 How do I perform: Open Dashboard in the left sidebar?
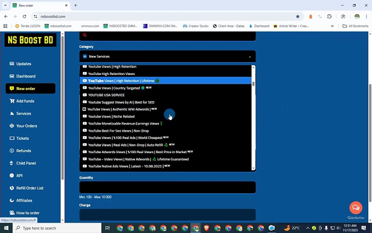click(26, 76)
